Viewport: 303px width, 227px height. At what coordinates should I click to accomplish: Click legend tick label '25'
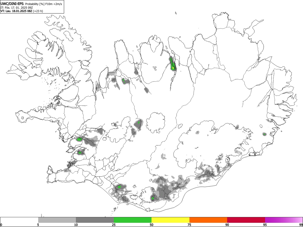pyautogui.click(x=114, y=225)
